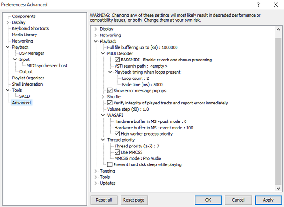Image resolution: width=284 pixels, height=207 pixels.
Task: Open the Media Library page
Action: (25, 34)
